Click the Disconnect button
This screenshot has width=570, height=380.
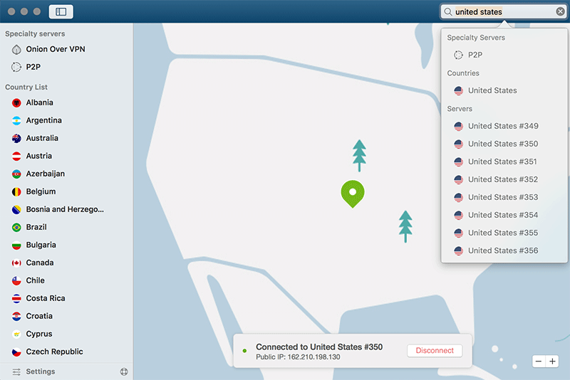[435, 351]
